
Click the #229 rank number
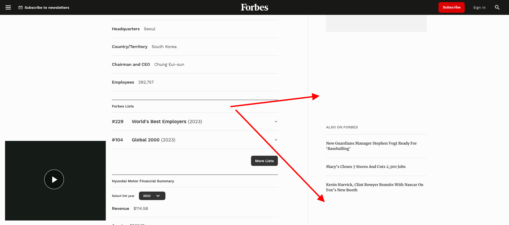pyautogui.click(x=117, y=122)
